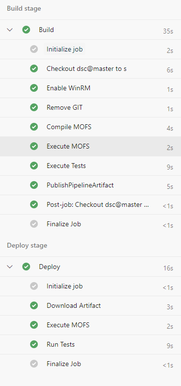
Task: Collapse the Build job chevron
Action: coord(10,30)
